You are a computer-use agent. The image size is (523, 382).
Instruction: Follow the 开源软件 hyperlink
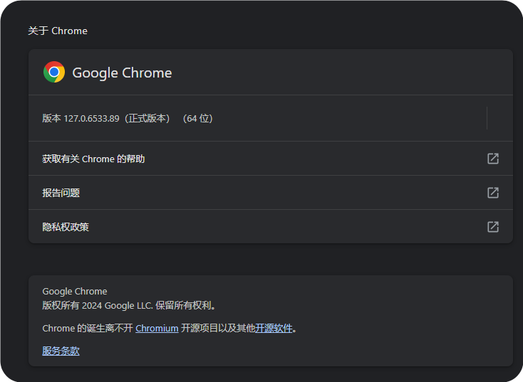click(x=274, y=329)
